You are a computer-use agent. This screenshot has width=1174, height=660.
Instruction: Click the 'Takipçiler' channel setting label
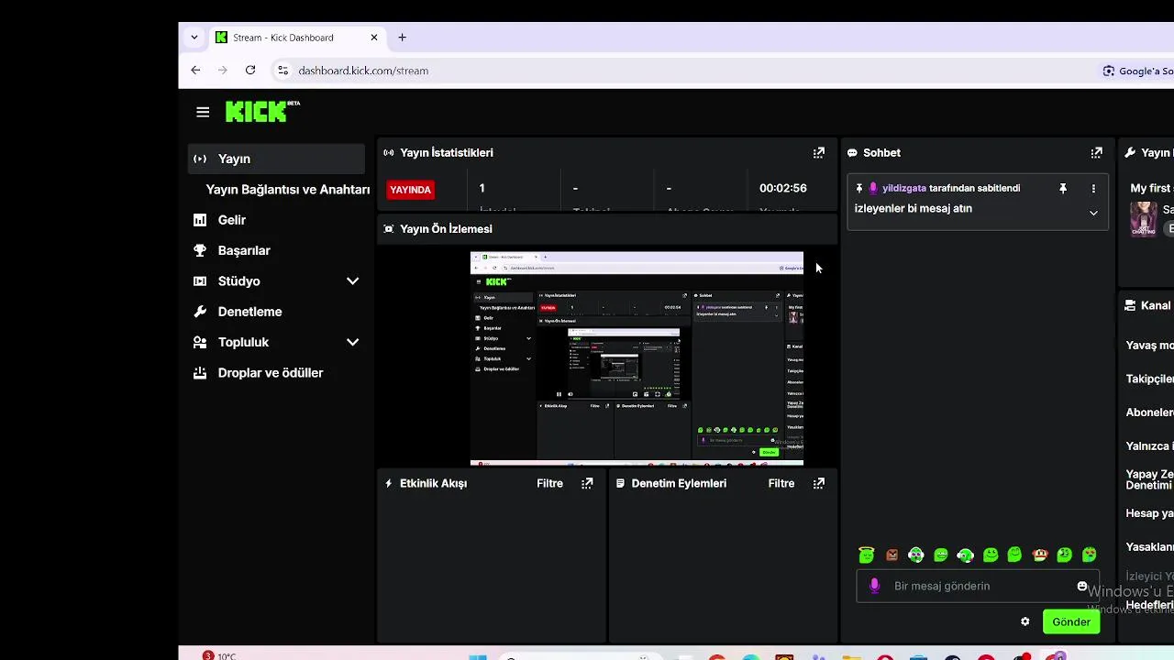pos(1150,379)
